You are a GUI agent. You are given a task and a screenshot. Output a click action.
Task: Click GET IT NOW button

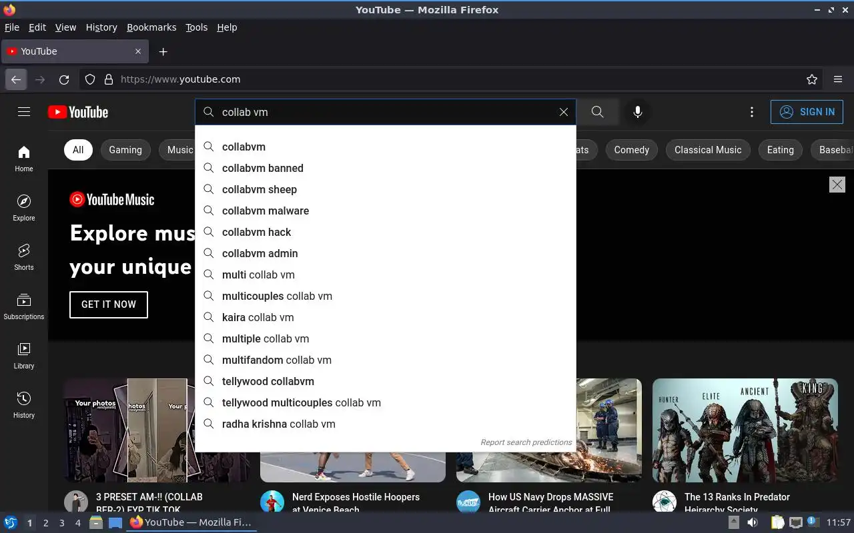(x=109, y=304)
